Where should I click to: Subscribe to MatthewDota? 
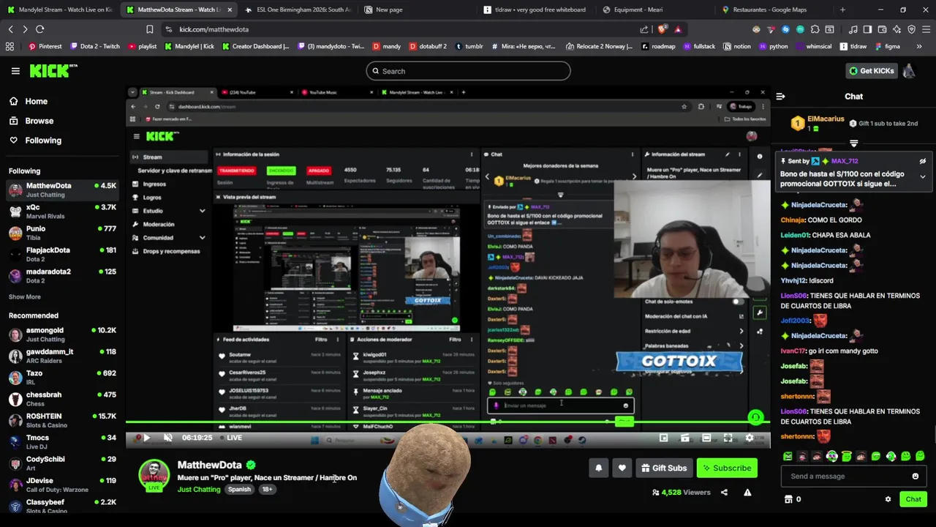[x=727, y=468]
